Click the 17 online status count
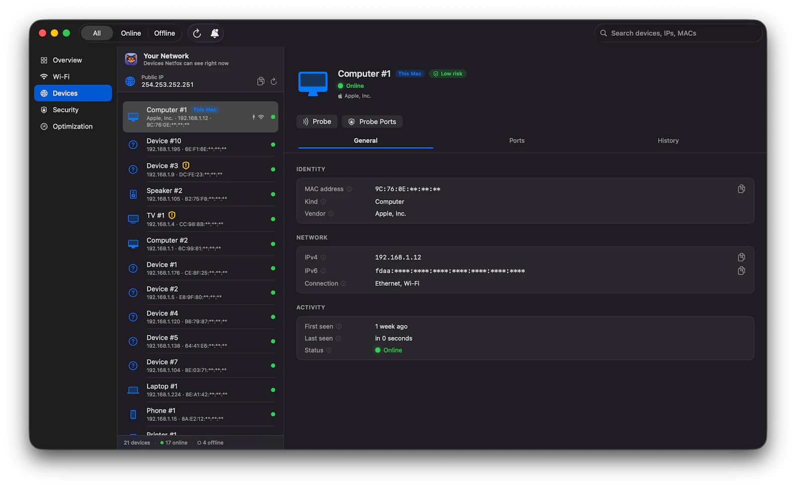 click(174, 443)
